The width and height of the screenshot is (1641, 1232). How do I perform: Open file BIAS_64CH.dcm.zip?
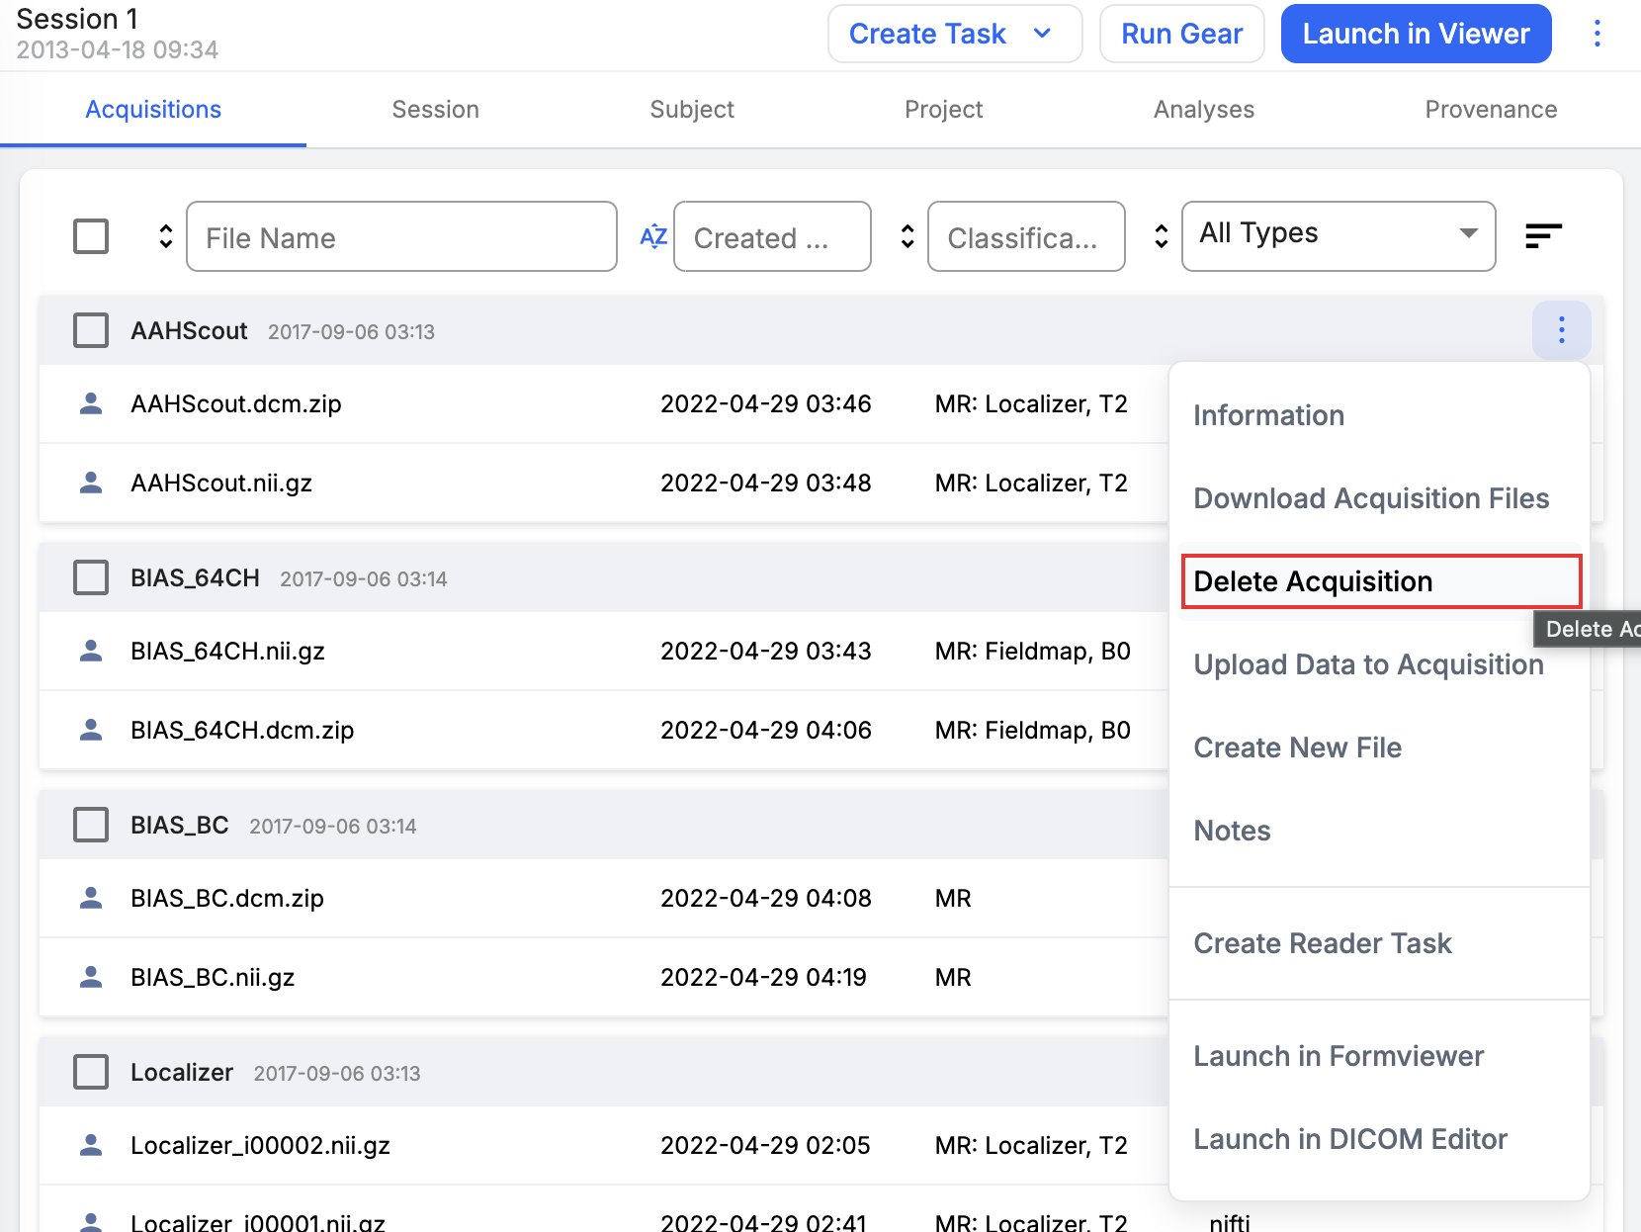242,730
